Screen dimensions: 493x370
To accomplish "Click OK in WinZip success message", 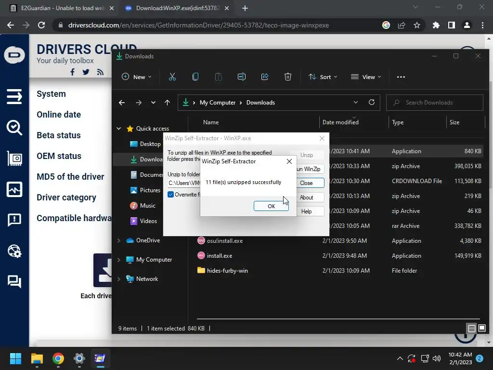I will 271,206.
